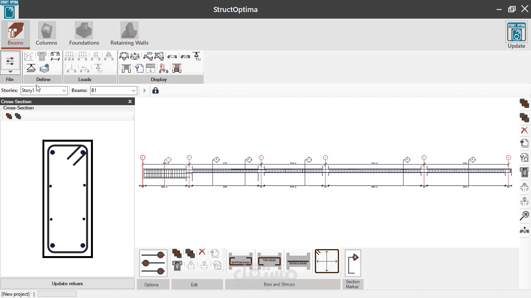Click the support definition icon in Define
This screenshot has width=531, height=298.
click(x=31, y=69)
